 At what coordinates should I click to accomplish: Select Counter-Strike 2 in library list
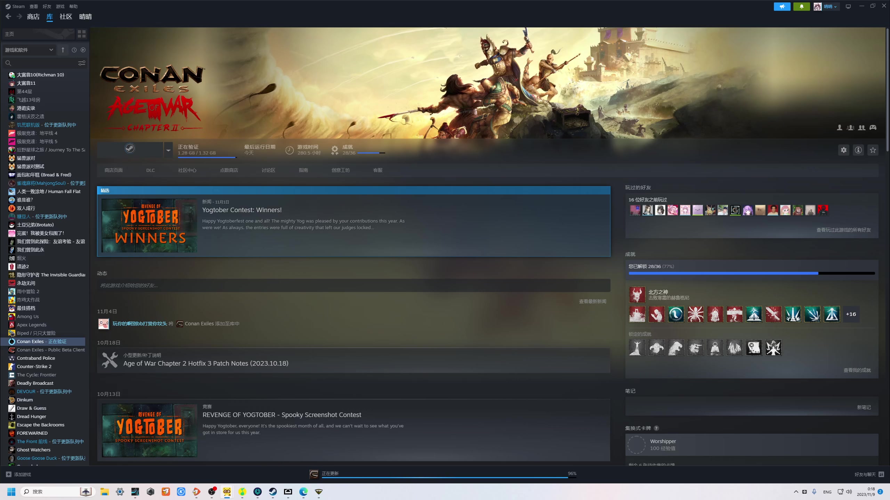[x=34, y=366]
